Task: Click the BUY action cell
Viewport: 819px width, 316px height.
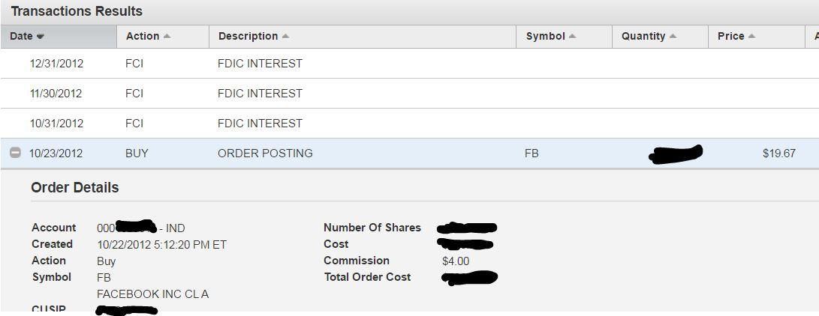Action: tap(137, 154)
